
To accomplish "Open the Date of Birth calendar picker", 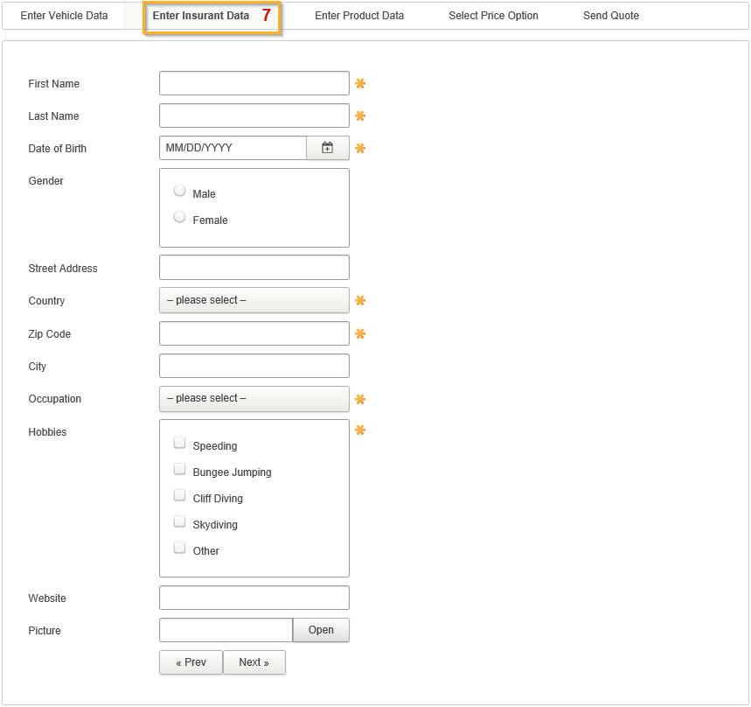I will point(327,148).
